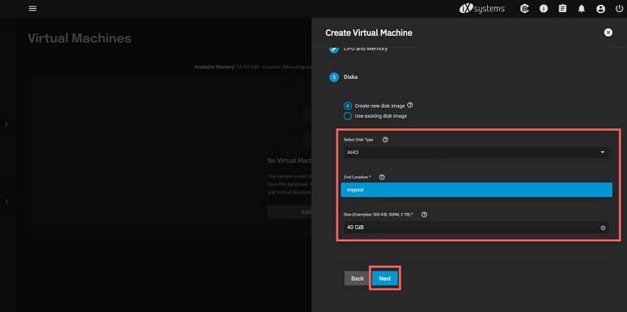627x312 pixels.
Task: Close the Create Virtual Machine panel
Action: coord(607,32)
